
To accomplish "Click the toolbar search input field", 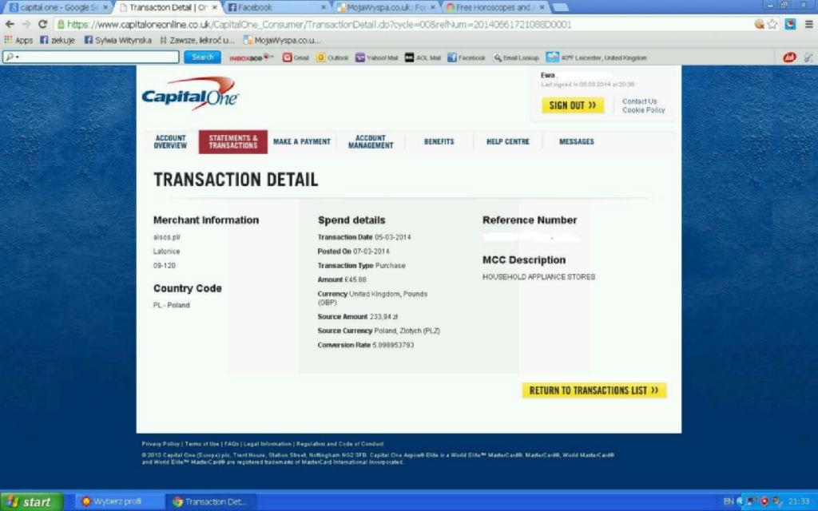I will (x=91, y=57).
